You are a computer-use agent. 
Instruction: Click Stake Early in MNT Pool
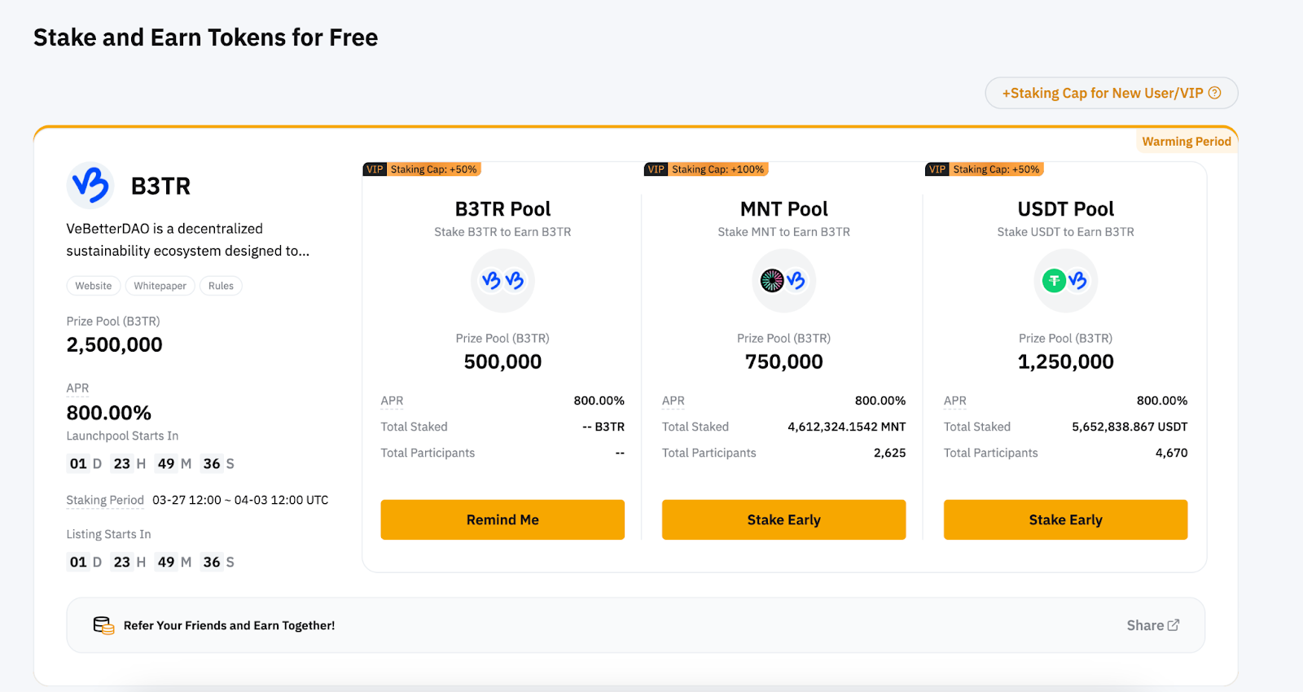(783, 519)
